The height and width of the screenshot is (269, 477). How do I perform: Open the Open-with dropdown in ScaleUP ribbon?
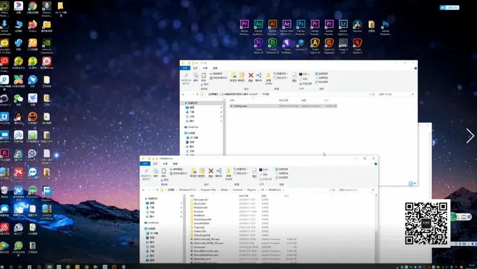[x=305, y=74]
